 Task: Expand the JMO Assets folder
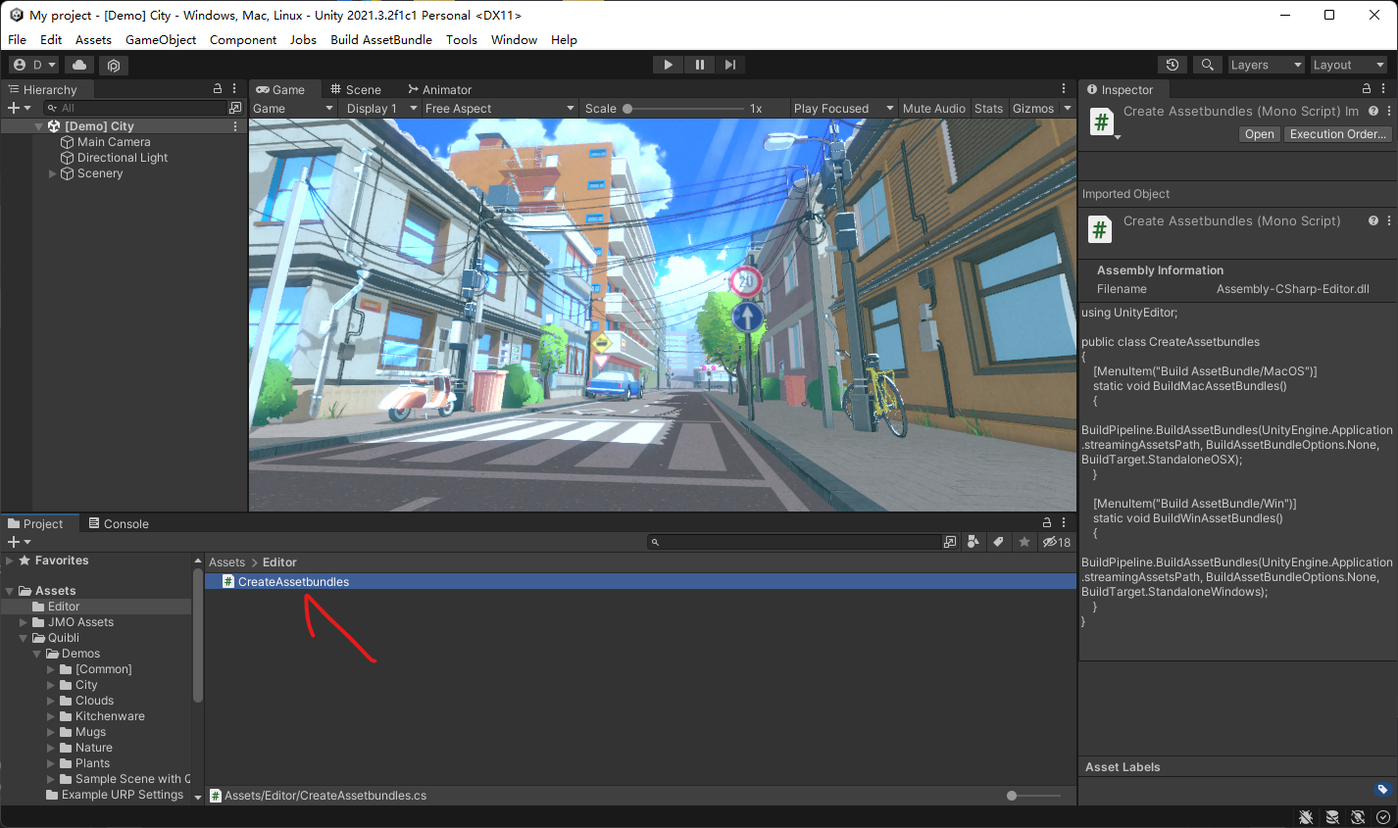click(24, 622)
